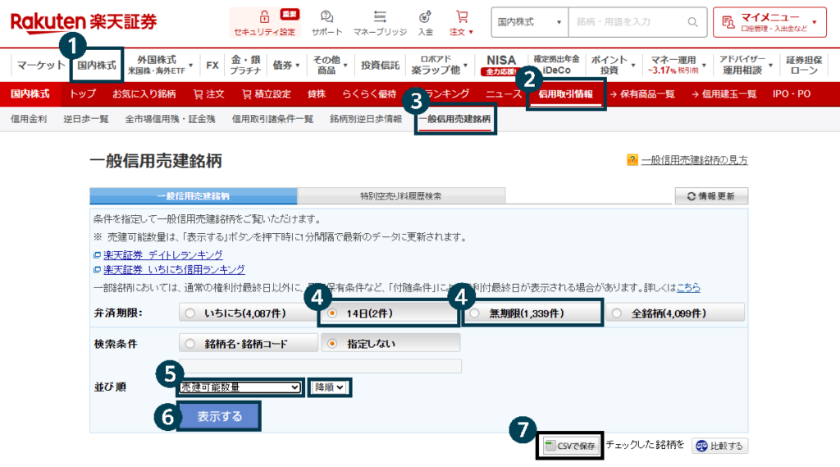Go to お気に入り銘柄 in red submenu
This screenshot has width=840, height=467.
pyautogui.click(x=144, y=94)
